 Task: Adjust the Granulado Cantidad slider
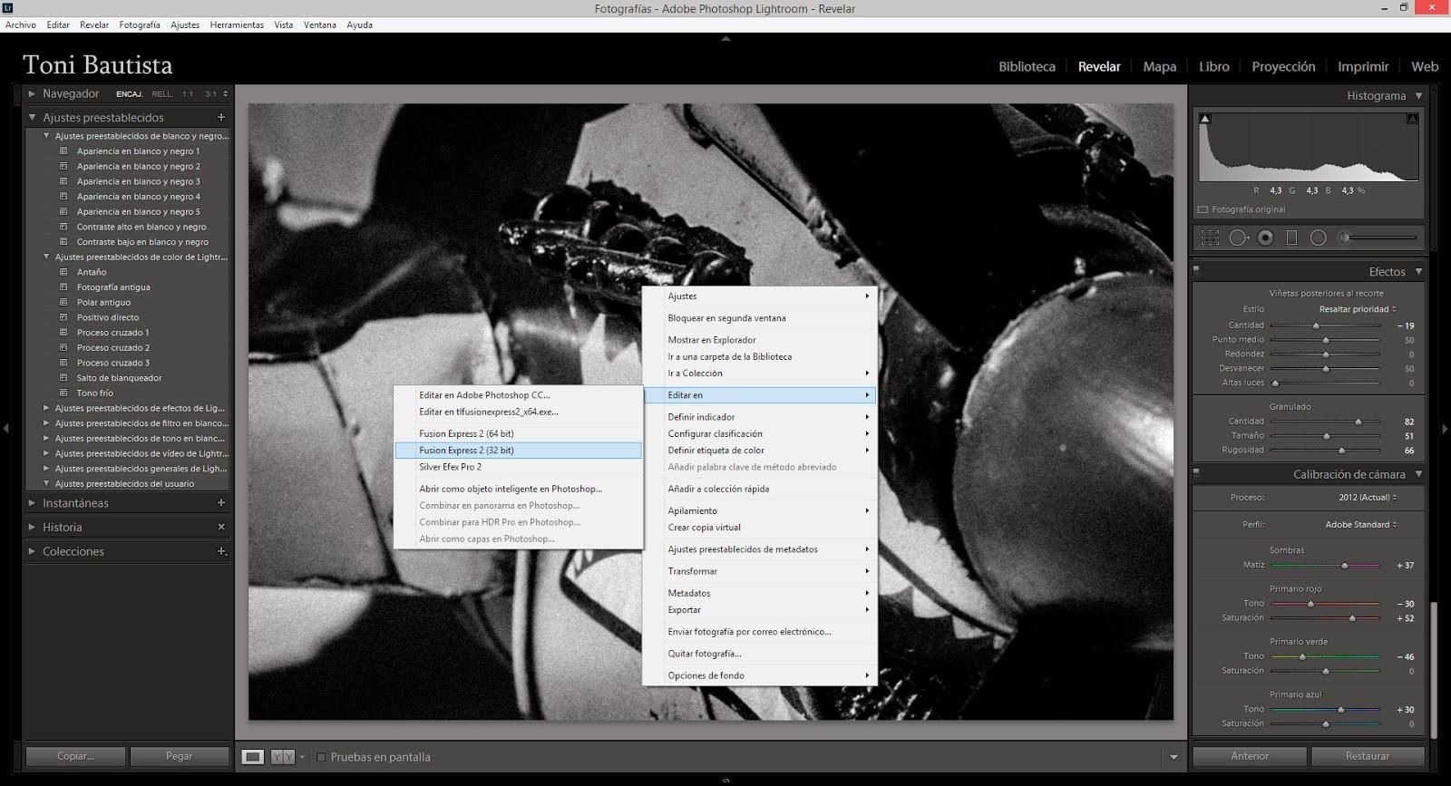(x=1358, y=422)
